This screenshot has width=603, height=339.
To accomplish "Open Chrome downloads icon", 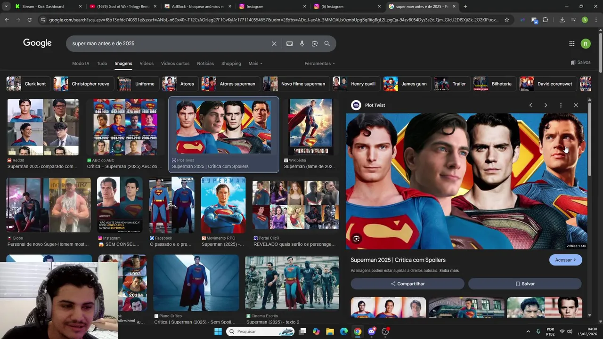I will click(x=562, y=20).
